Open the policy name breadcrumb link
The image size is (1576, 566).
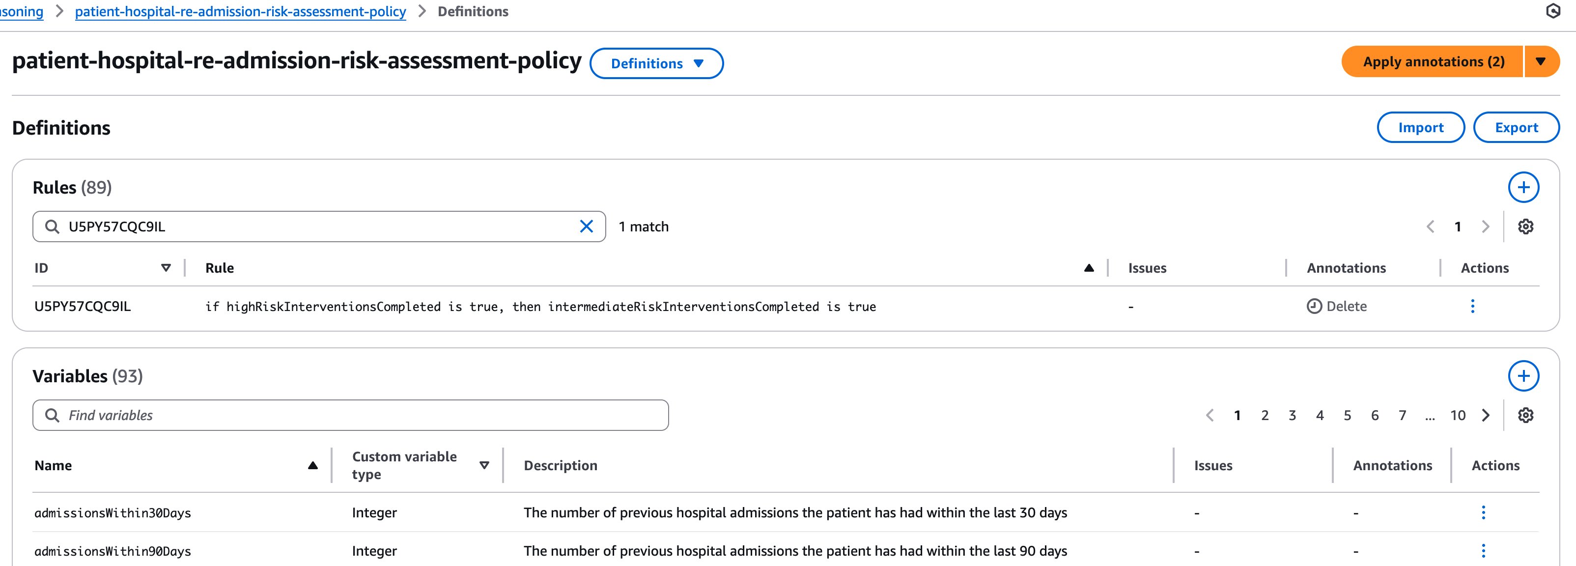[x=240, y=12]
